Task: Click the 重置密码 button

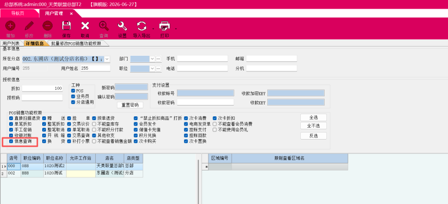Action: tap(130, 105)
